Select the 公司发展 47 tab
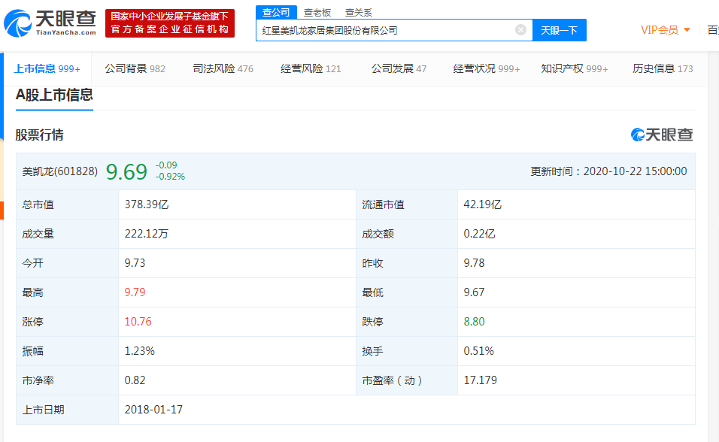719x442 pixels. click(x=399, y=68)
